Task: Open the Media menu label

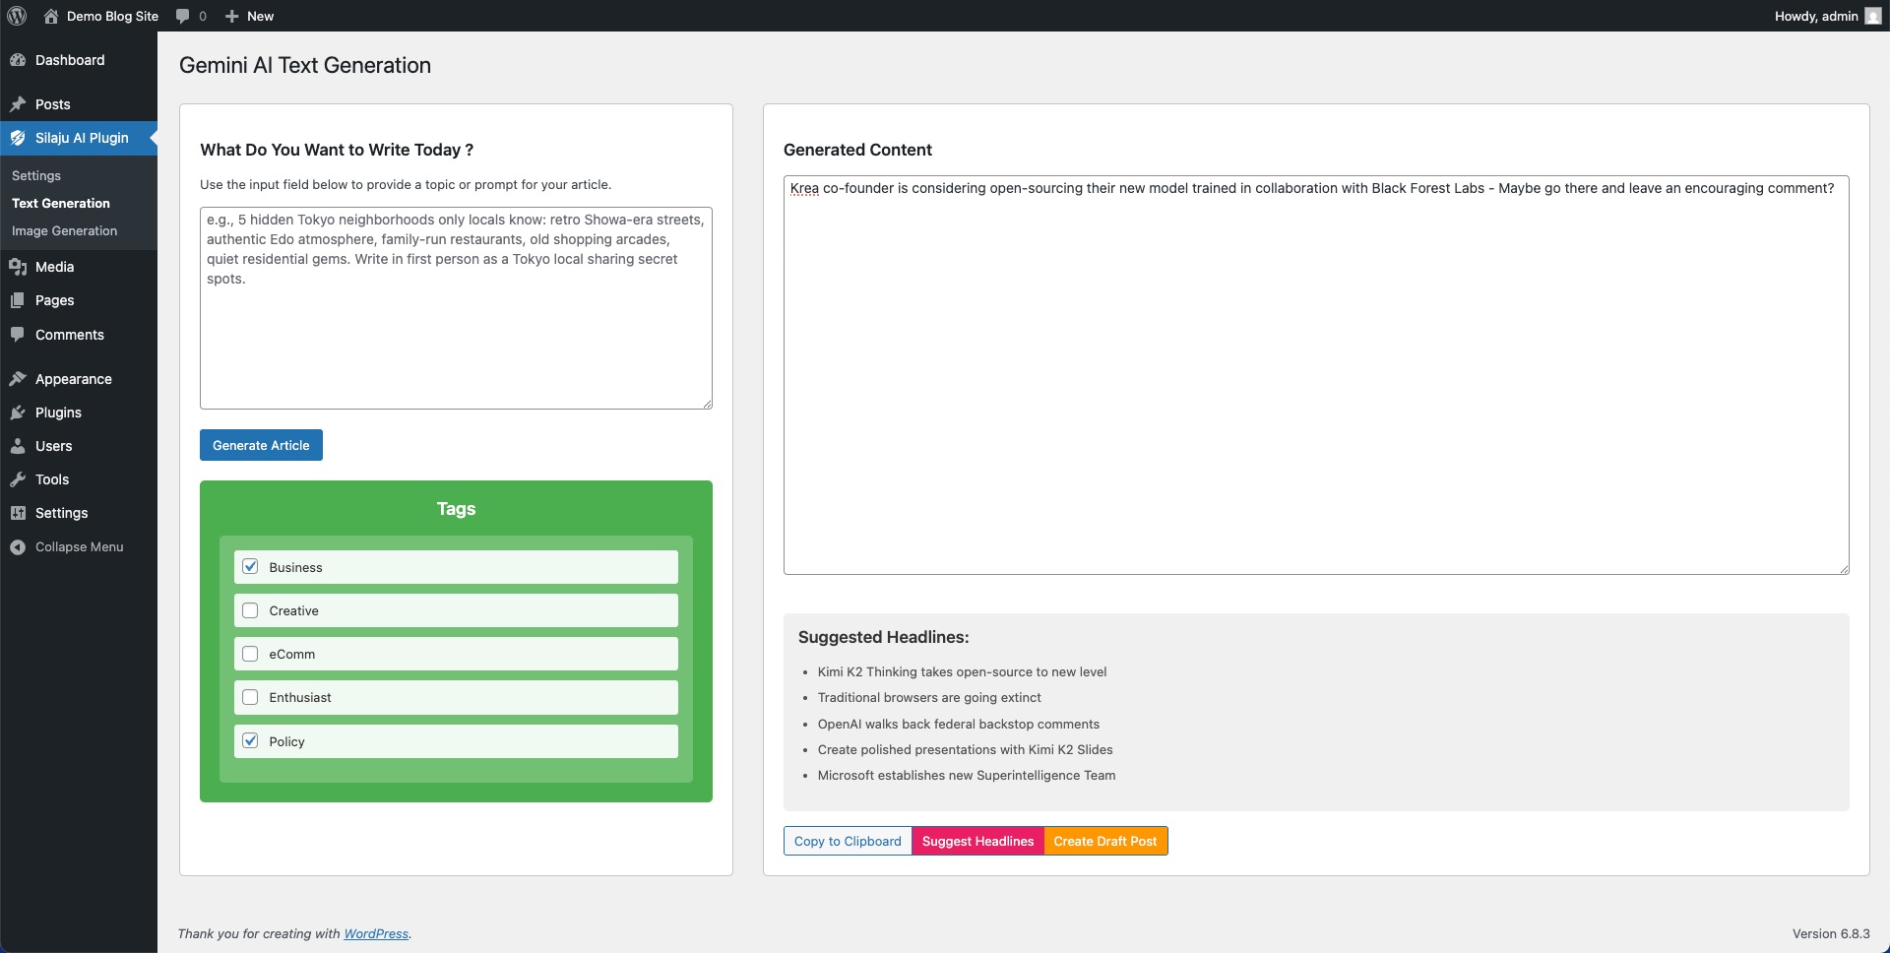Action: 55,267
